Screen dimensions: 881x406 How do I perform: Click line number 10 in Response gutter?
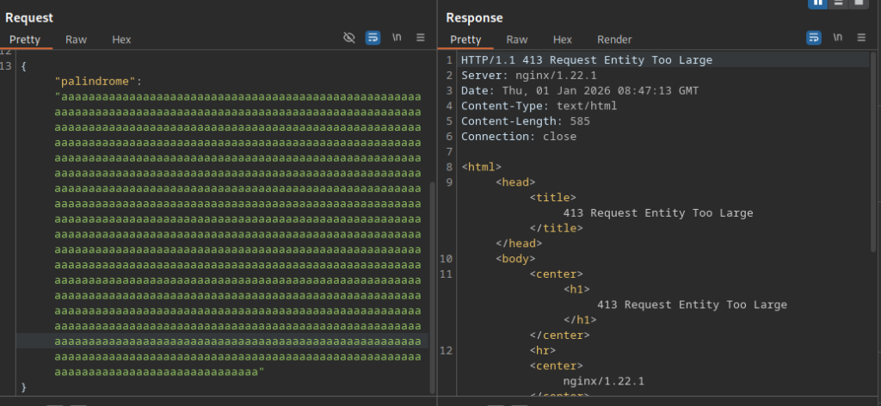point(447,259)
